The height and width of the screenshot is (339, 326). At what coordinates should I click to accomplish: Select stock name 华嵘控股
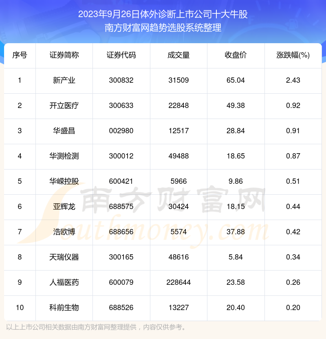click(x=64, y=181)
